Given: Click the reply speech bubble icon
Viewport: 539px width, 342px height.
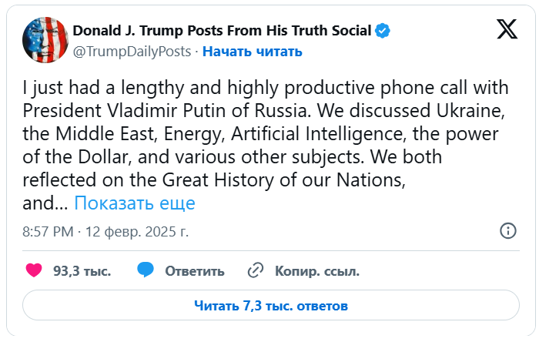Looking at the screenshot, I should (146, 270).
